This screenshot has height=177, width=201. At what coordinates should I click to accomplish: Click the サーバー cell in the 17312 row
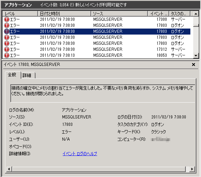pyautogui.click(x=178, y=49)
